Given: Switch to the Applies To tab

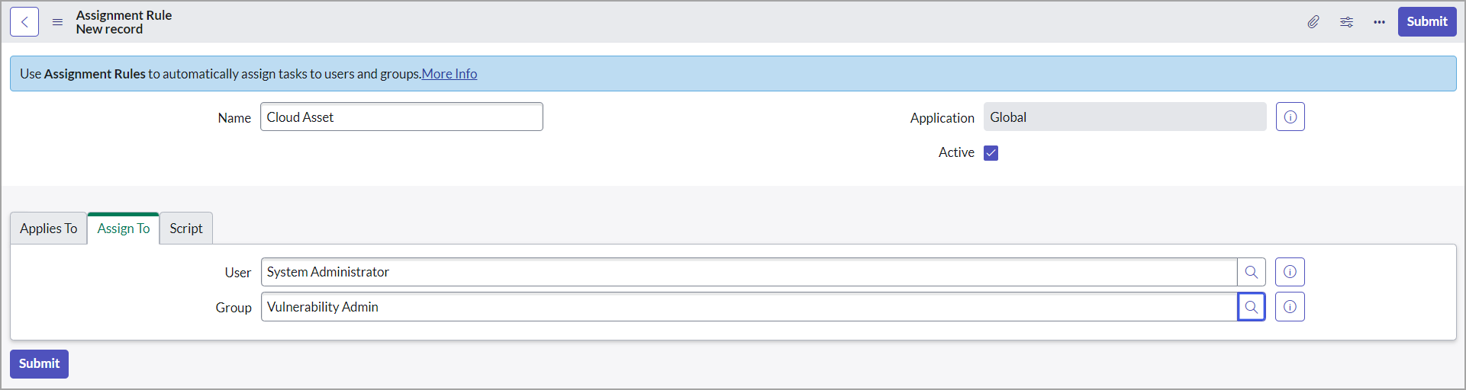Looking at the screenshot, I should click(49, 229).
